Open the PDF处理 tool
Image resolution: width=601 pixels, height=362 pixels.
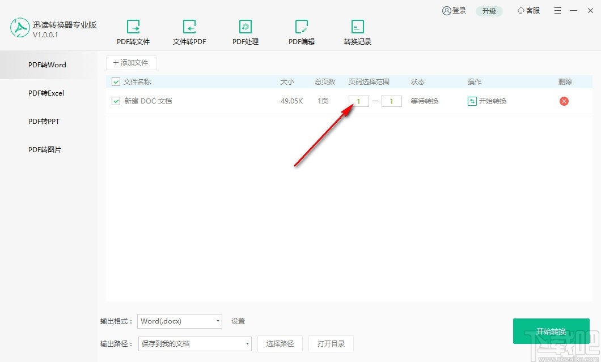(245, 31)
